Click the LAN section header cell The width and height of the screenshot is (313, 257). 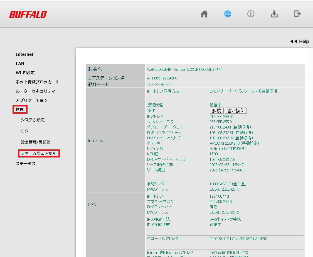coord(116,204)
